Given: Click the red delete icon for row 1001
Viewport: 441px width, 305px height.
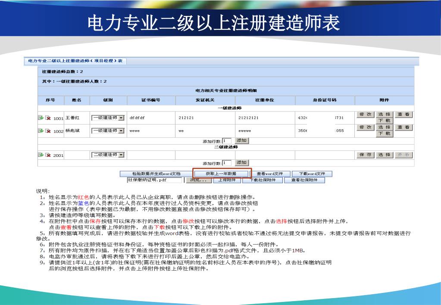Looking at the screenshot, I should coord(48,118).
